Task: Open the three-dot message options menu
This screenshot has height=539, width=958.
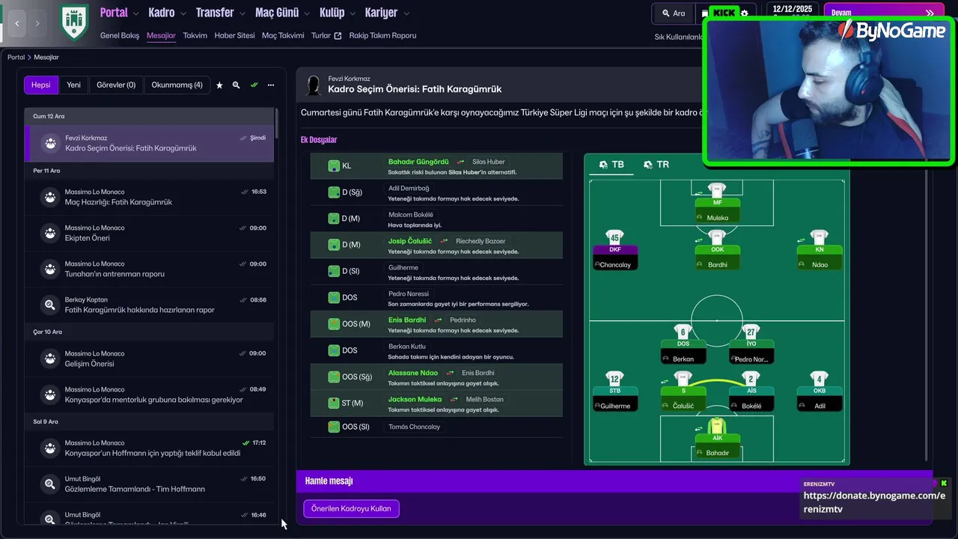Action: 271,85
